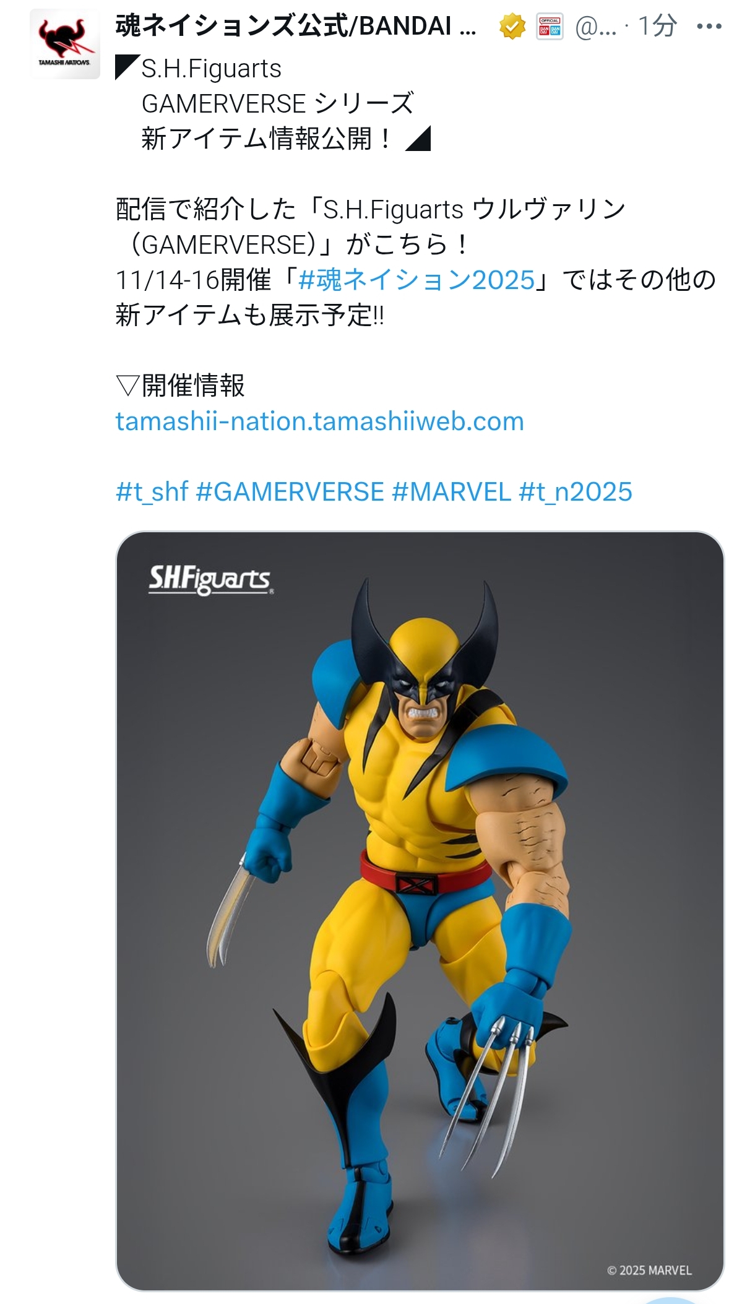Open the 1分 timestamp of the post
Screen dimensions: 755x1304
[x=657, y=26]
